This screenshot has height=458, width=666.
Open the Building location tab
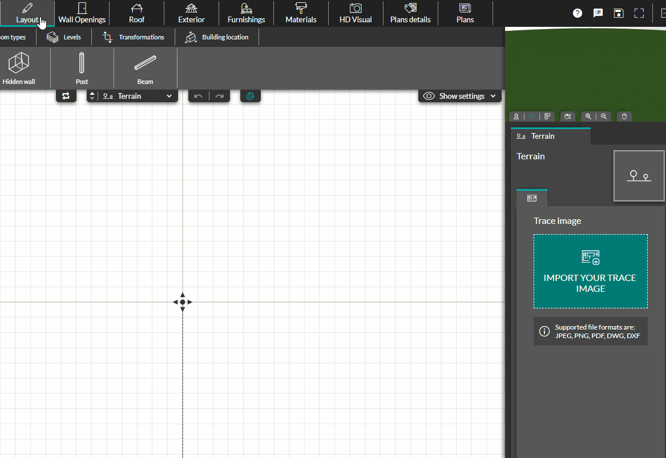point(217,37)
